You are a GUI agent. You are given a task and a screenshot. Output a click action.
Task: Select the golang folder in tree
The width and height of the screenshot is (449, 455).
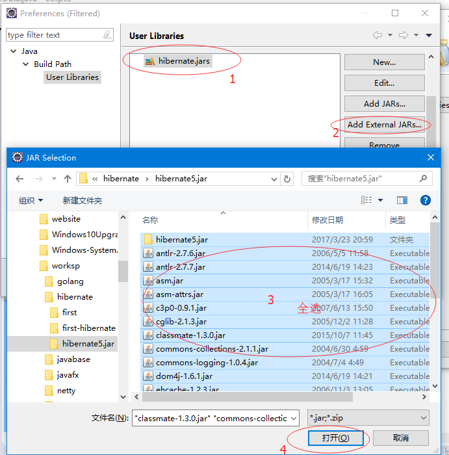click(70, 281)
